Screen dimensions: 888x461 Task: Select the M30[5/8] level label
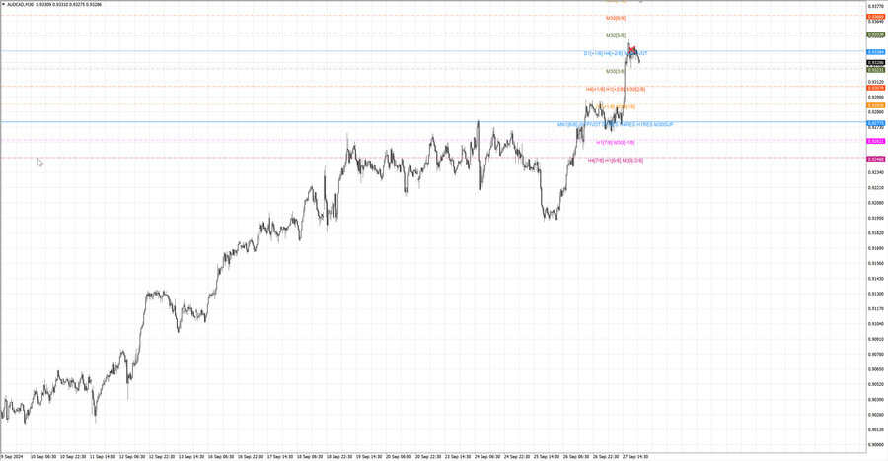point(616,35)
